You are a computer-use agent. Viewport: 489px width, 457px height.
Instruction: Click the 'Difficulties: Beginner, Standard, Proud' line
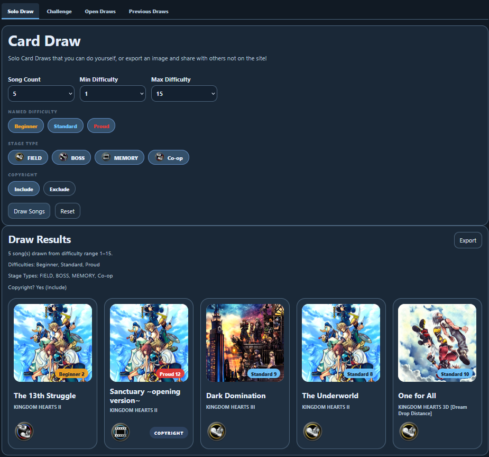point(54,264)
